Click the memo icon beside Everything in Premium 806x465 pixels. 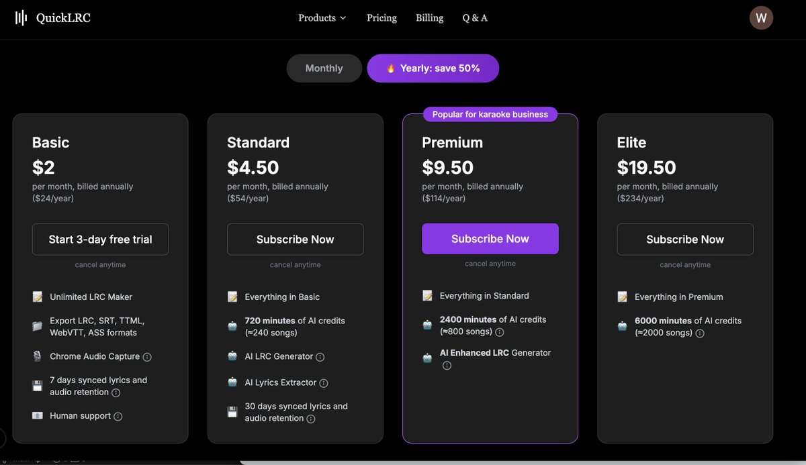[x=623, y=297]
